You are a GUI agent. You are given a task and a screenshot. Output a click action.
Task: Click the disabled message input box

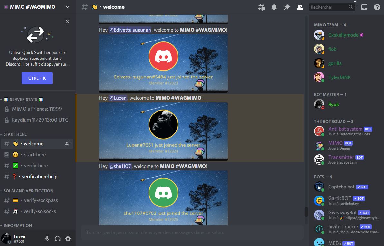coord(192,232)
